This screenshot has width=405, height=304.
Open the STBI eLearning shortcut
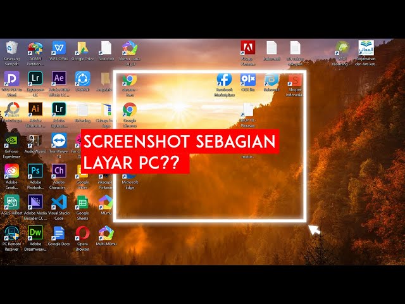tap(342, 48)
